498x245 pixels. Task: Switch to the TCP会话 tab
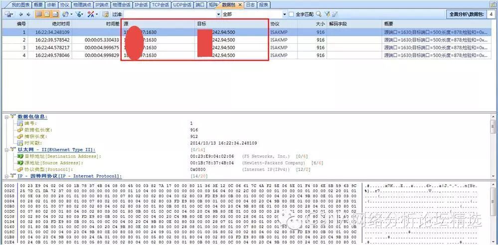click(x=161, y=5)
